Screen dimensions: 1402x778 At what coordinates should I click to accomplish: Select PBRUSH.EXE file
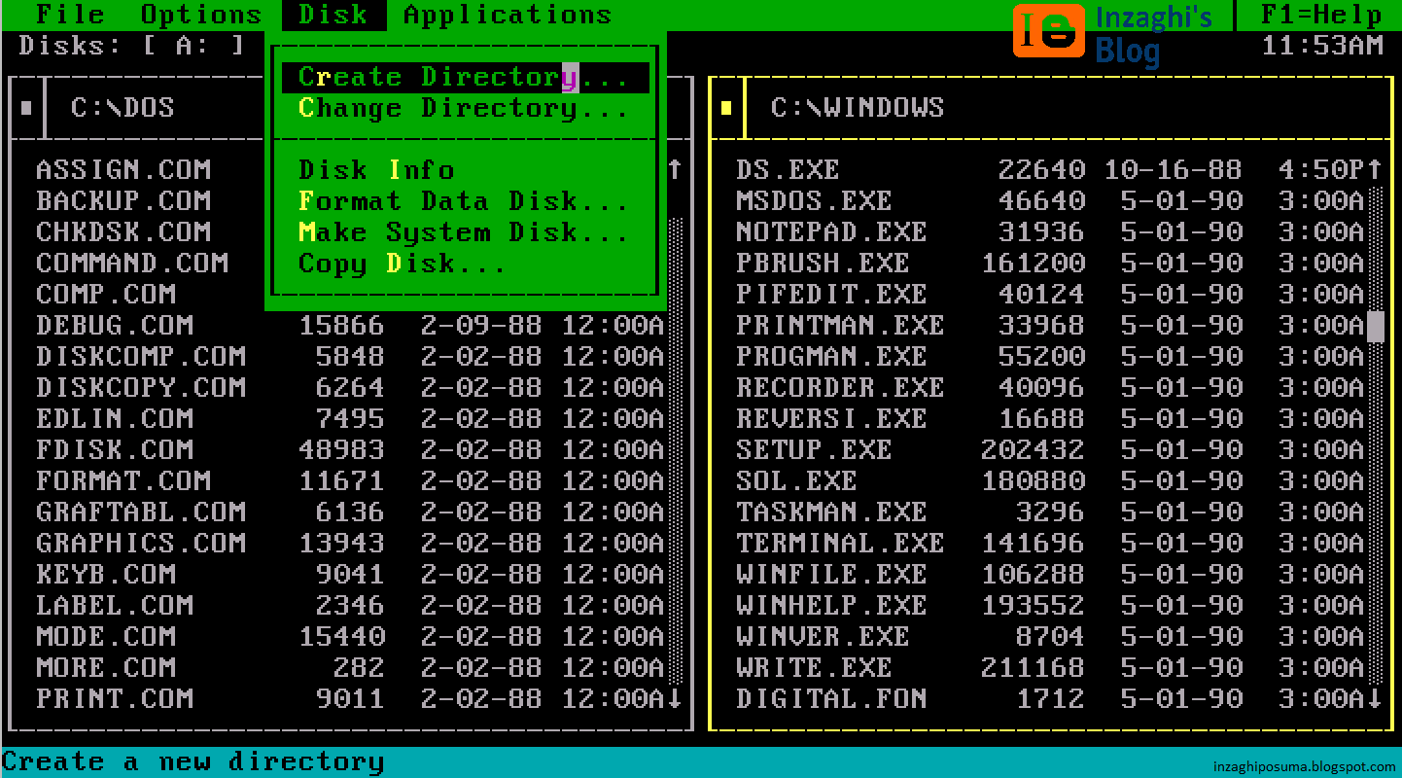click(1050, 263)
